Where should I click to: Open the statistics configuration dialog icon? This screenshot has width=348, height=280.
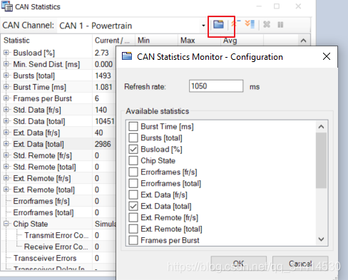click(218, 24)
